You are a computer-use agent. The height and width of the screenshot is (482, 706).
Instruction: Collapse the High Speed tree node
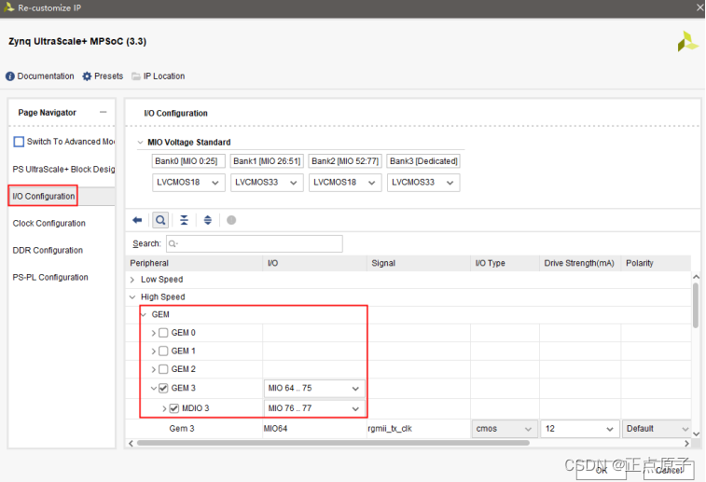[132, 297]
